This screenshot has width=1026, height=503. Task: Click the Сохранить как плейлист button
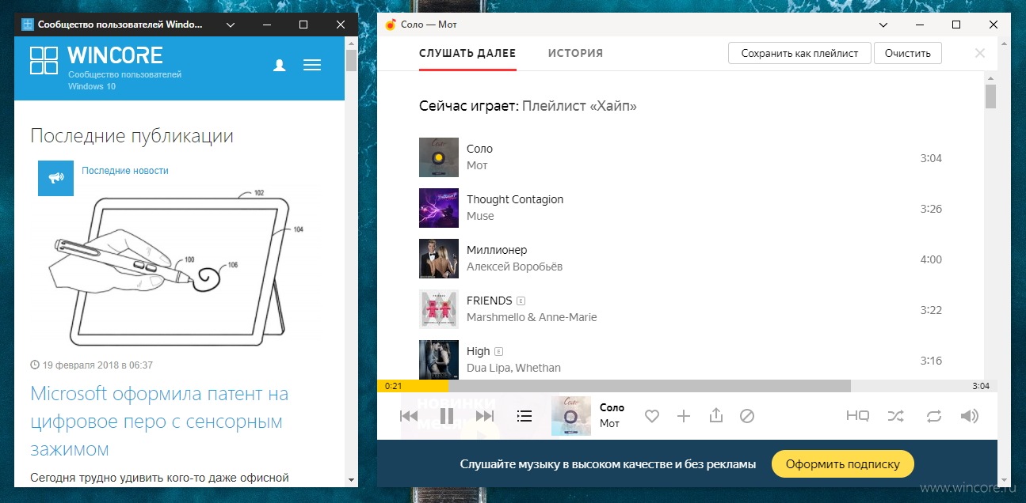[799, 53]
